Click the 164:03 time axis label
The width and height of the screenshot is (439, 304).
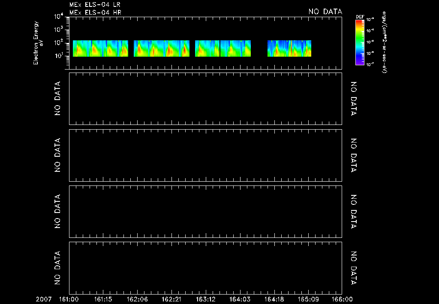(x=240, y=300)
